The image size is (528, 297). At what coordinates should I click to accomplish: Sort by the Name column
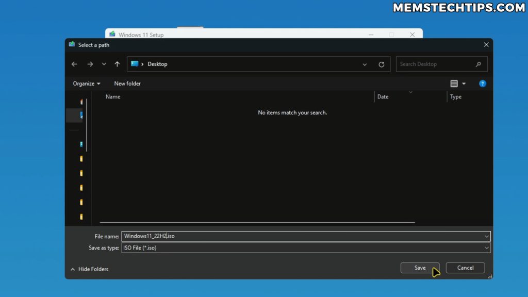pos(113,96)
